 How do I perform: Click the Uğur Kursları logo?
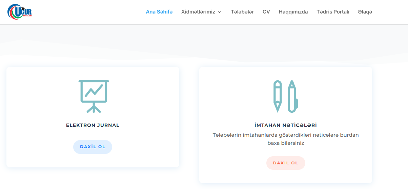pos(20,12)
